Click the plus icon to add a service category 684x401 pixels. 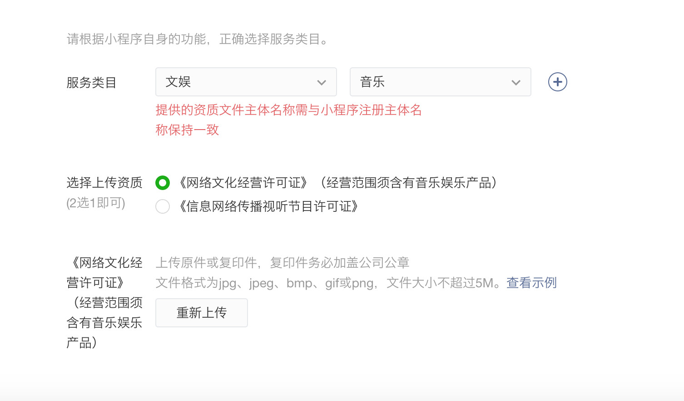(x=557, y=82)
